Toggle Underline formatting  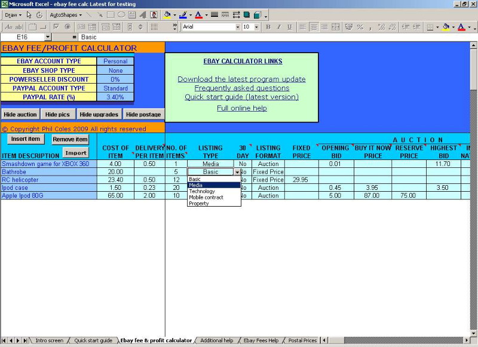(290, 27)
